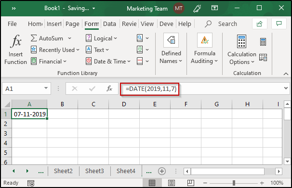Switch to the Insert tab
Image resolution: width=292 pixels, height=188 pixels.
(x=54, y=24)
